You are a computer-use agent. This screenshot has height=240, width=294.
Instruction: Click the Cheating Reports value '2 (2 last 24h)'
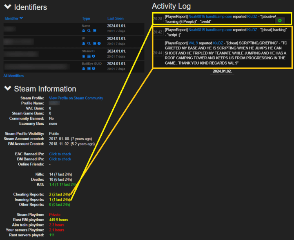coord(60,194)
